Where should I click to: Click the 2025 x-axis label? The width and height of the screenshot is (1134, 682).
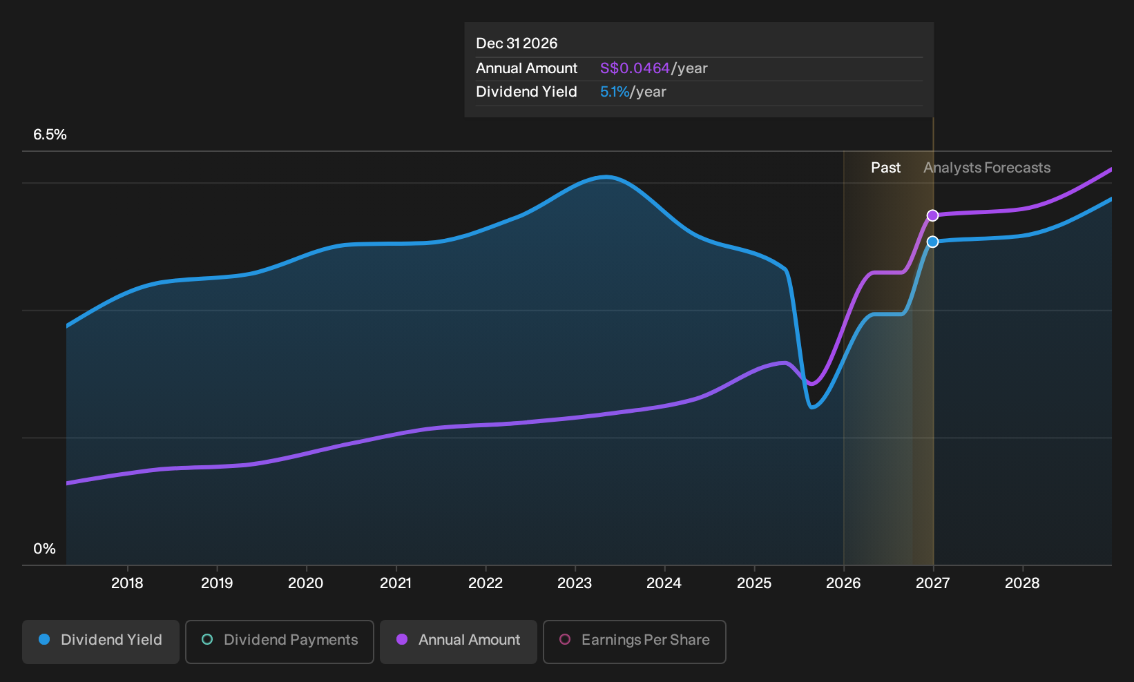coord(754,583)
